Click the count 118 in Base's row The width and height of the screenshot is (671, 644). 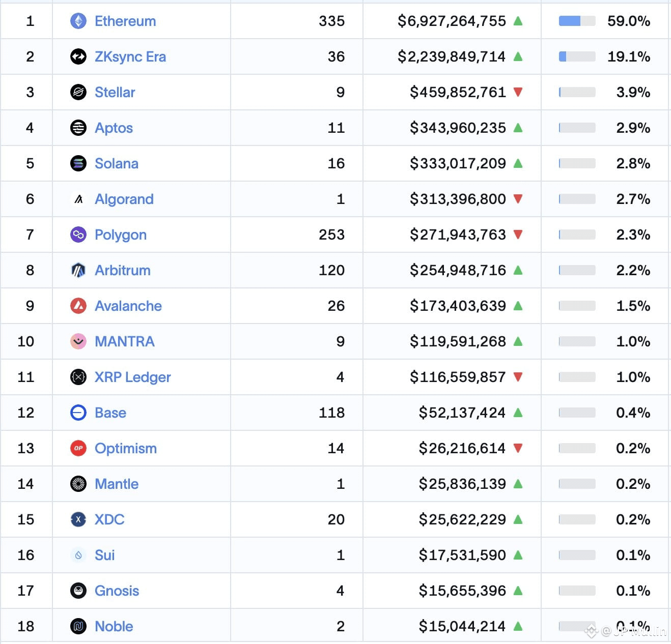(x=332, y=413)
